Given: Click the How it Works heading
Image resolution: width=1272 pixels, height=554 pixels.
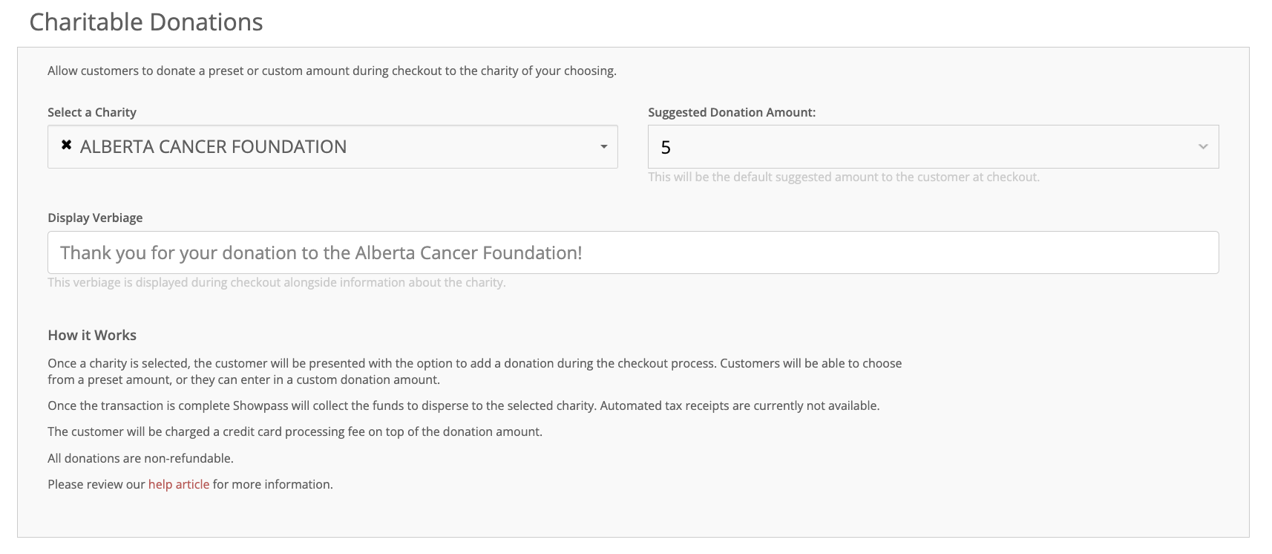Looking at the screenshot, I should click(92, 335).
